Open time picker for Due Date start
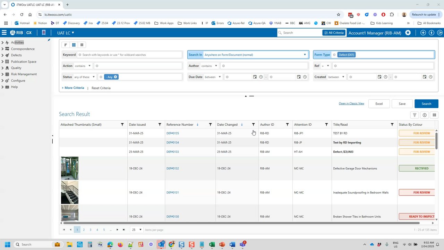444x250 pixels. 261,77
